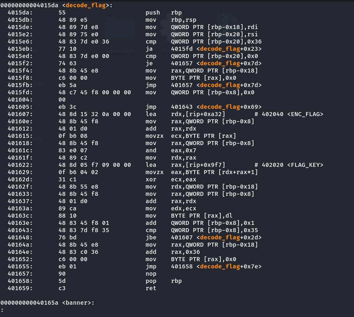Click address 4015f8 line
Screen dimensions: 354x317
click(20, 78)
